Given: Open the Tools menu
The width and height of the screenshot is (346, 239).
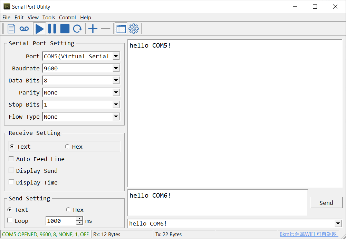Looking at the screenshot, I should tap(48, 18).
